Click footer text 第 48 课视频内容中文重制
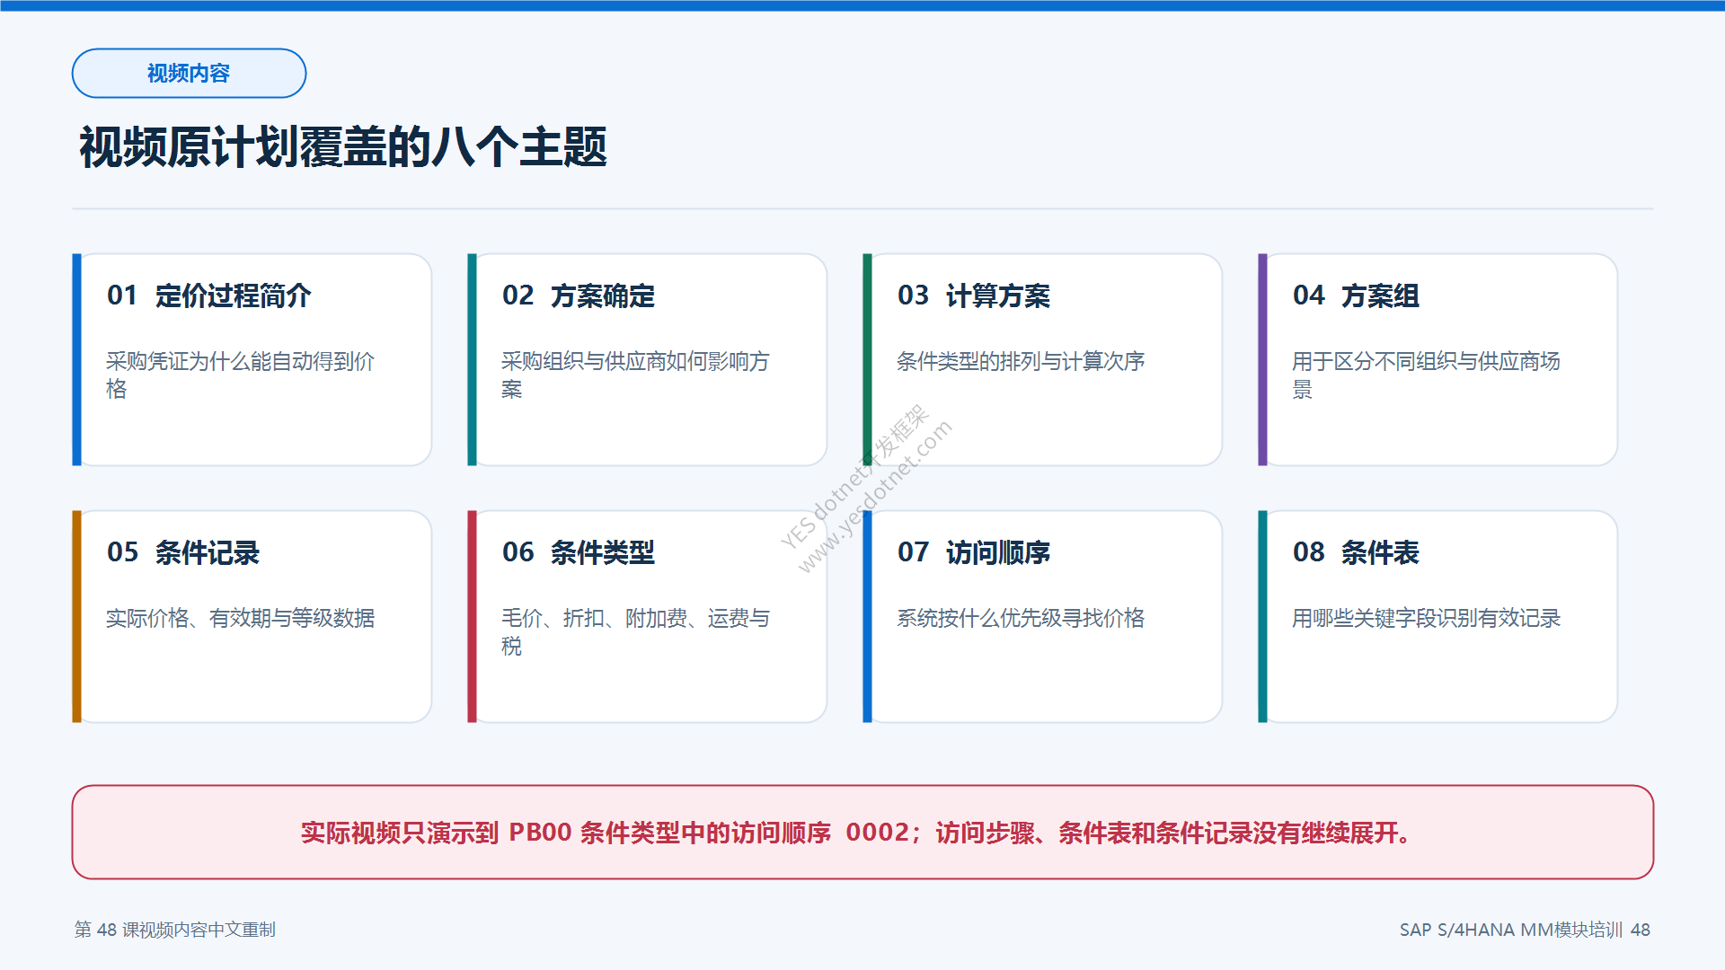The width and height of the screenshot is (1725, 970). (x=175, y=930)
